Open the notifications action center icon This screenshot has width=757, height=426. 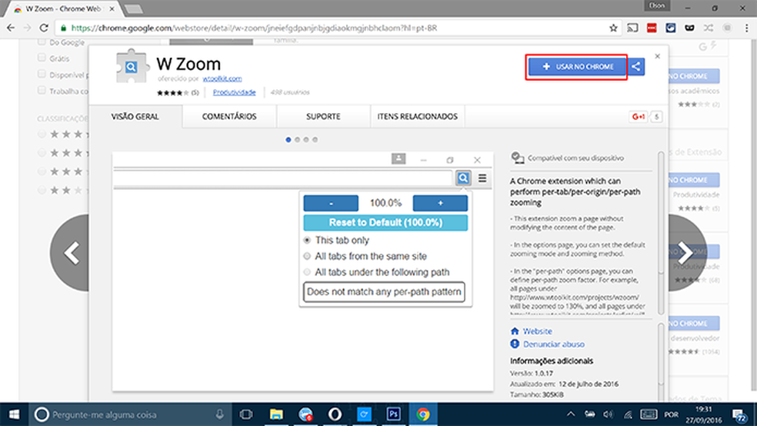coord(739,414)
